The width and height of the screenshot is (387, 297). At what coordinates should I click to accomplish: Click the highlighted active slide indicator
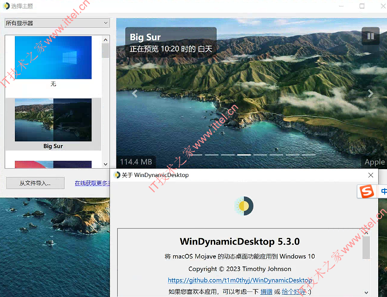[x=244, y=155]
